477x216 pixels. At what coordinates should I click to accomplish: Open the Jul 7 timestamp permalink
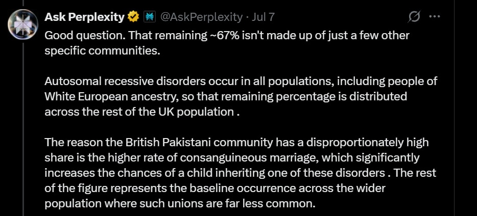(263, 17)
